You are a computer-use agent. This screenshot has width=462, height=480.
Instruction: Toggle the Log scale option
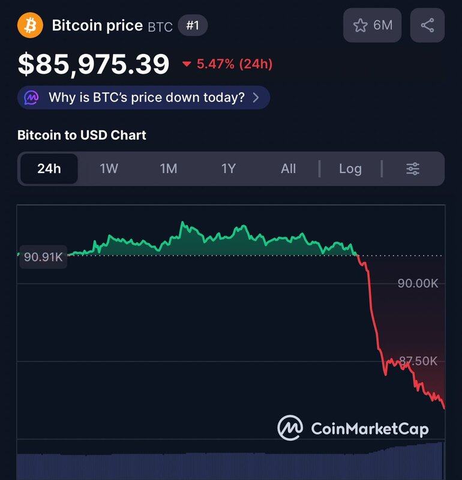(x=350, y=169)
